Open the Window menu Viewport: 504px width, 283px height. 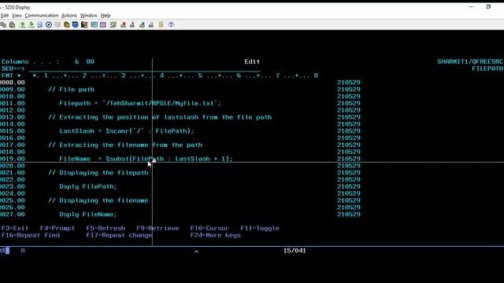89,16
